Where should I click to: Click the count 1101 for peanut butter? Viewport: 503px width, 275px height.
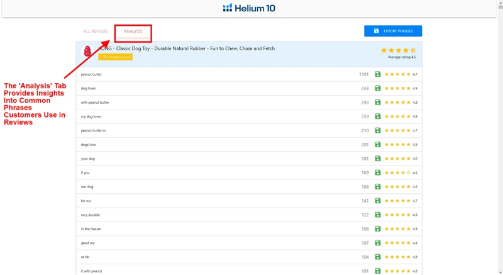click(x=364, y=74)
